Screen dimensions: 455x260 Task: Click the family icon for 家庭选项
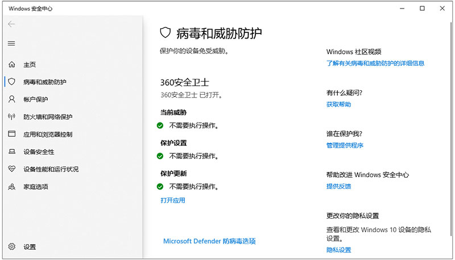click(x=11, y=187)
